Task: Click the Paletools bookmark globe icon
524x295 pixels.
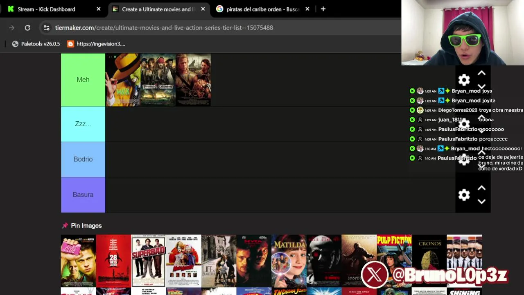Action: [15, 44]
